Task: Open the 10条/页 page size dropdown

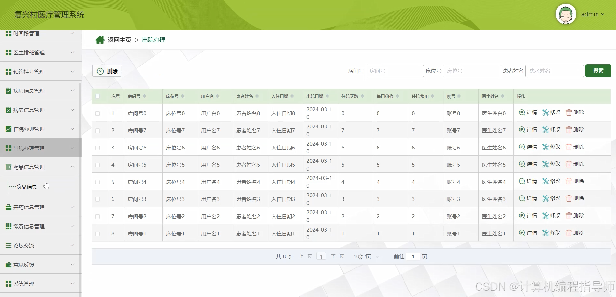Action: (x=366, y=256)
